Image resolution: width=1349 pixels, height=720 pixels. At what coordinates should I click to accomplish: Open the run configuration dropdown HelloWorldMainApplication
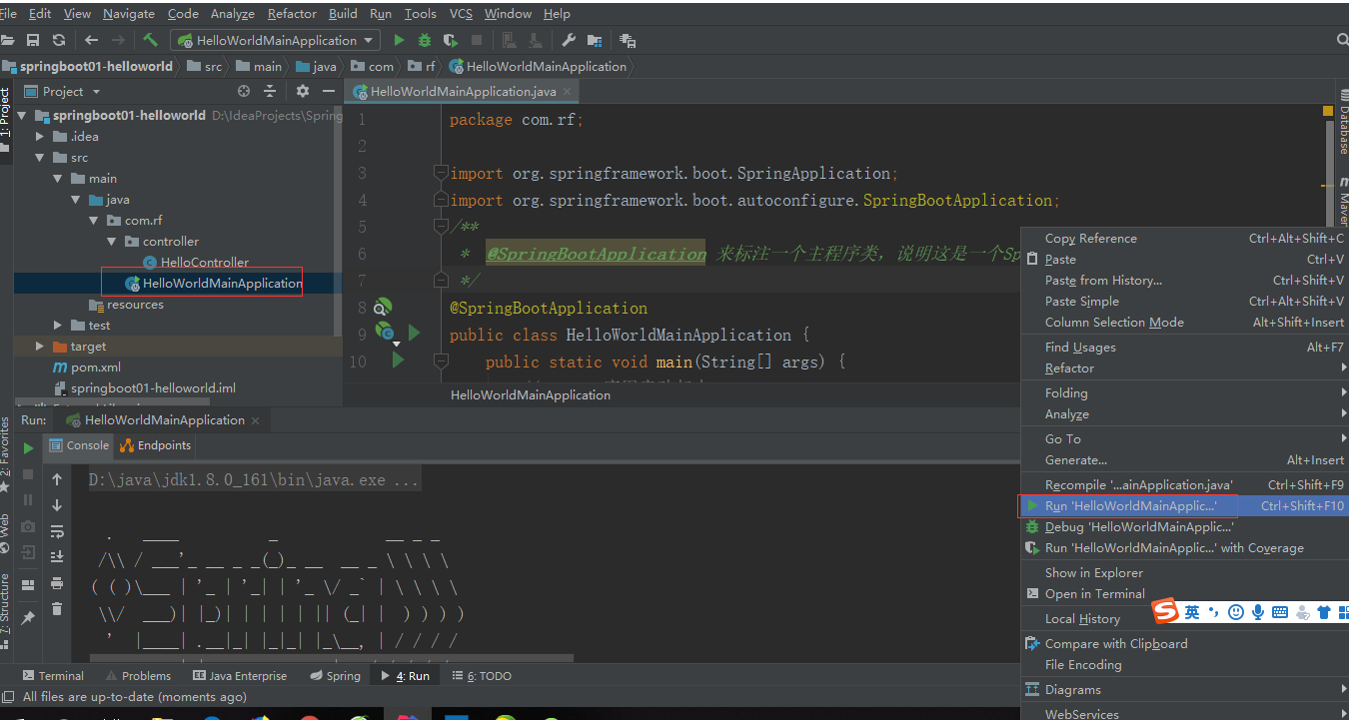pos(275,40)
